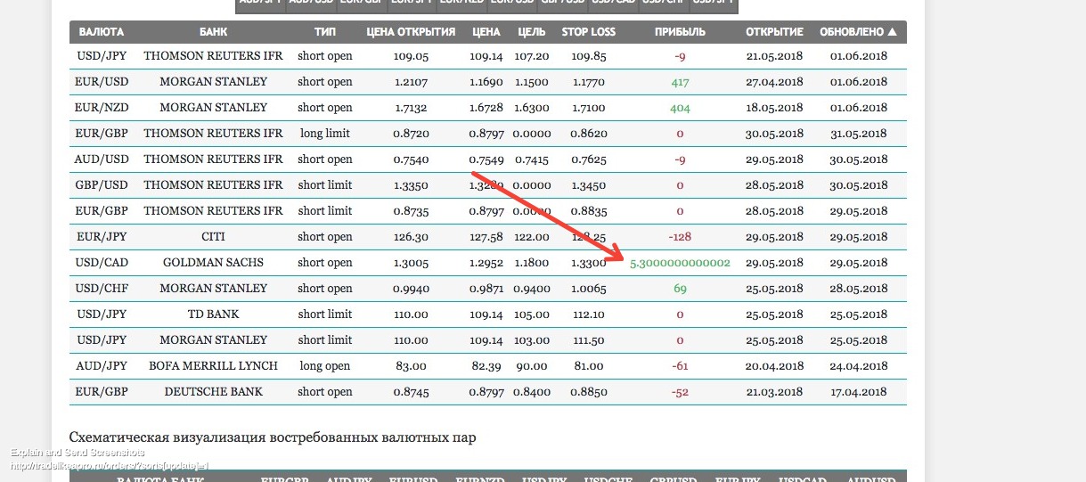Sort by ПРИБЫЛЬ column header
This screenshot has height=482, width=1086.
pyautogui.click(x=680, y=32)
